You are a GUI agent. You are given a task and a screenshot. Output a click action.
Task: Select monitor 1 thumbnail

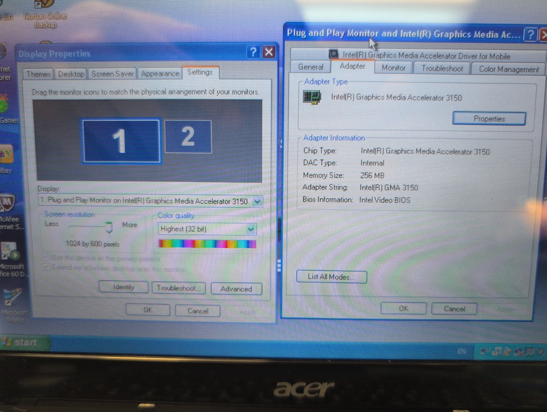121,141
